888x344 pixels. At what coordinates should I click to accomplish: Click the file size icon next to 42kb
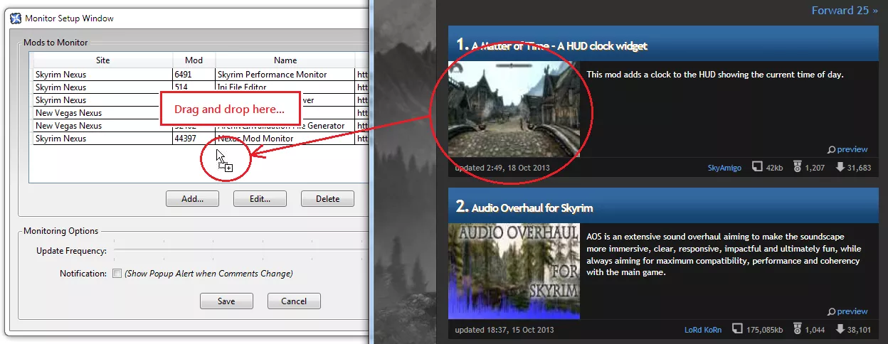758,168
